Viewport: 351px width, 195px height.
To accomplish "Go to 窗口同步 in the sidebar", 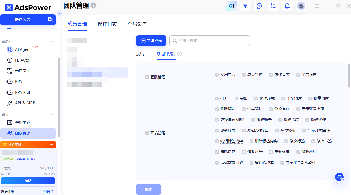I will pyautogui.click(x=23, y=71).
